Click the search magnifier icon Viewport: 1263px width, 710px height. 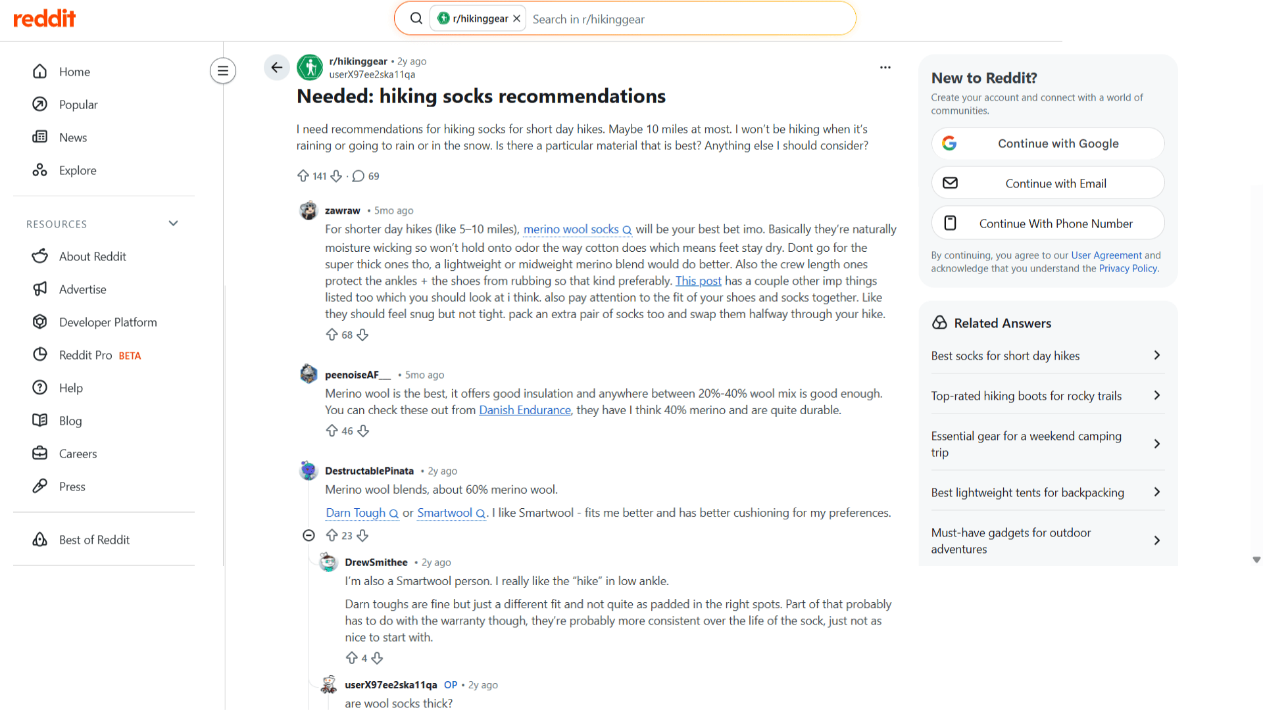pos(416,18)
